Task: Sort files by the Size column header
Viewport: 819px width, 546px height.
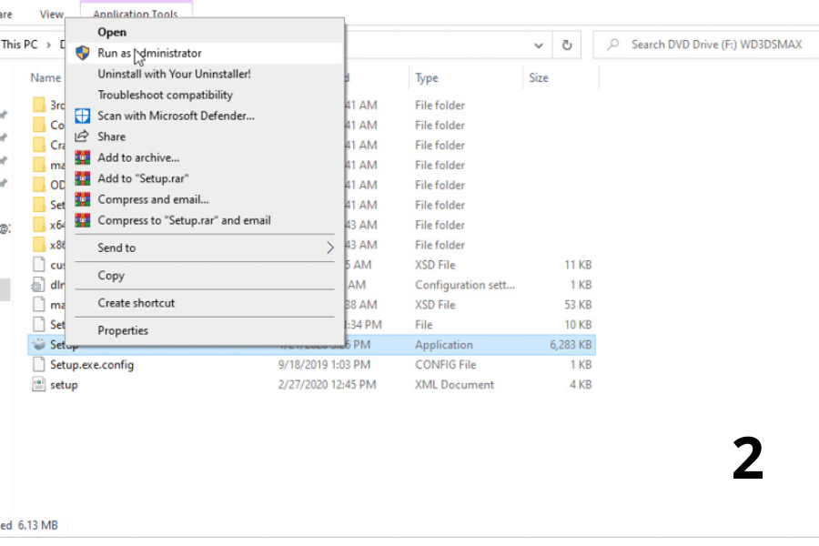Action: 539,78
